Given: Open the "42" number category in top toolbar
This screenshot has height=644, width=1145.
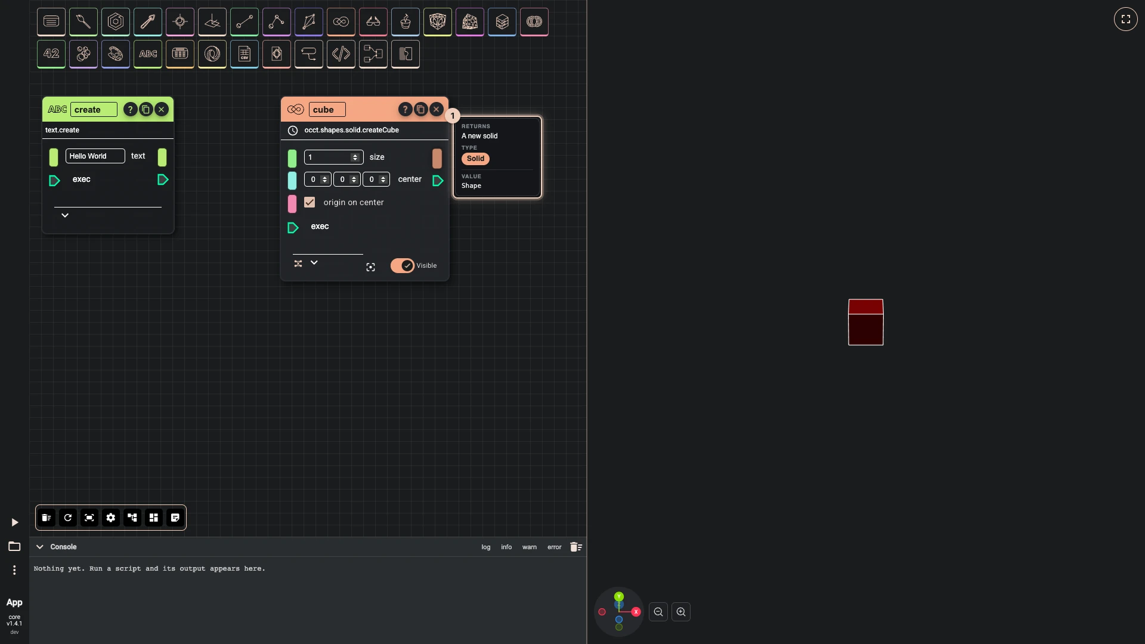Looking at the screenshot, I should pyautogui.click(x=51, y=54).
